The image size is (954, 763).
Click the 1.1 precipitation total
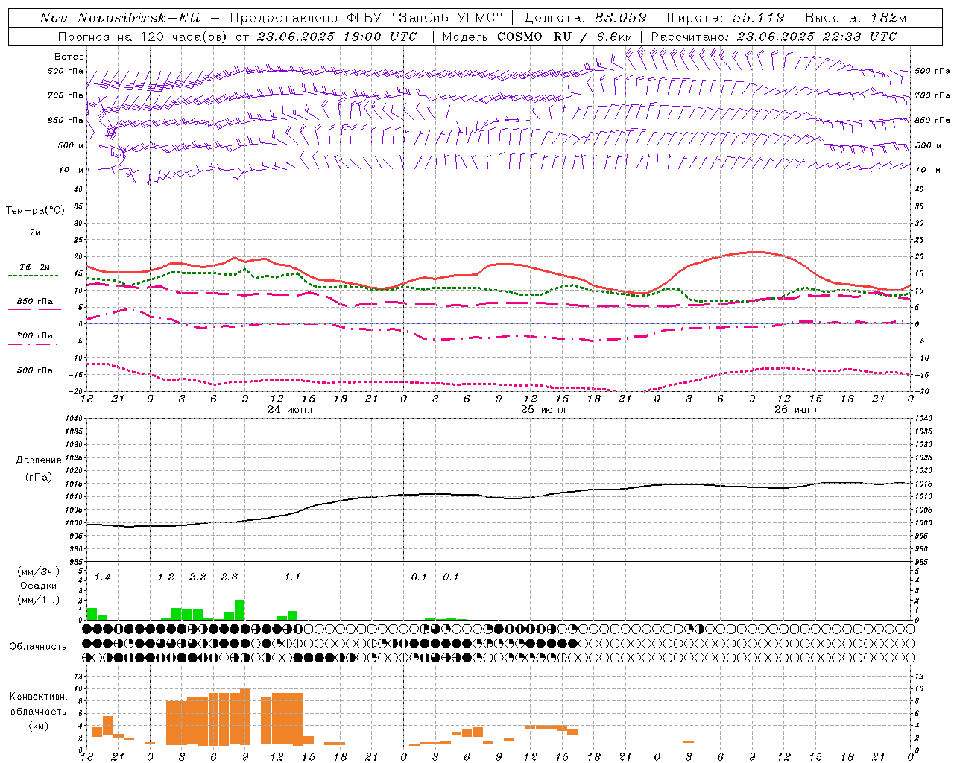point(293,577)
